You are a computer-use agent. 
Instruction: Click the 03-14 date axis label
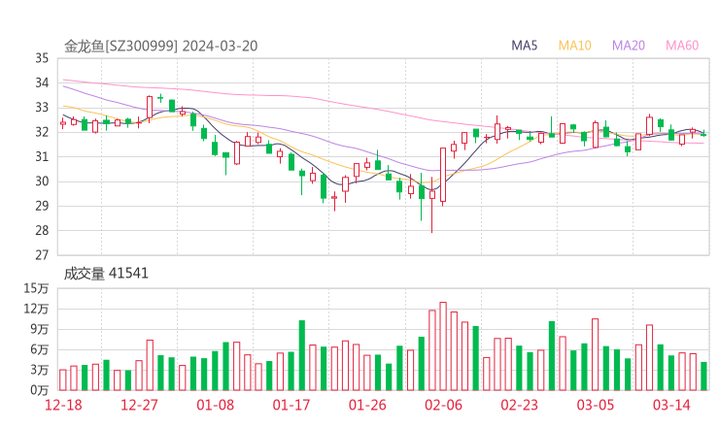pos(671,405)
